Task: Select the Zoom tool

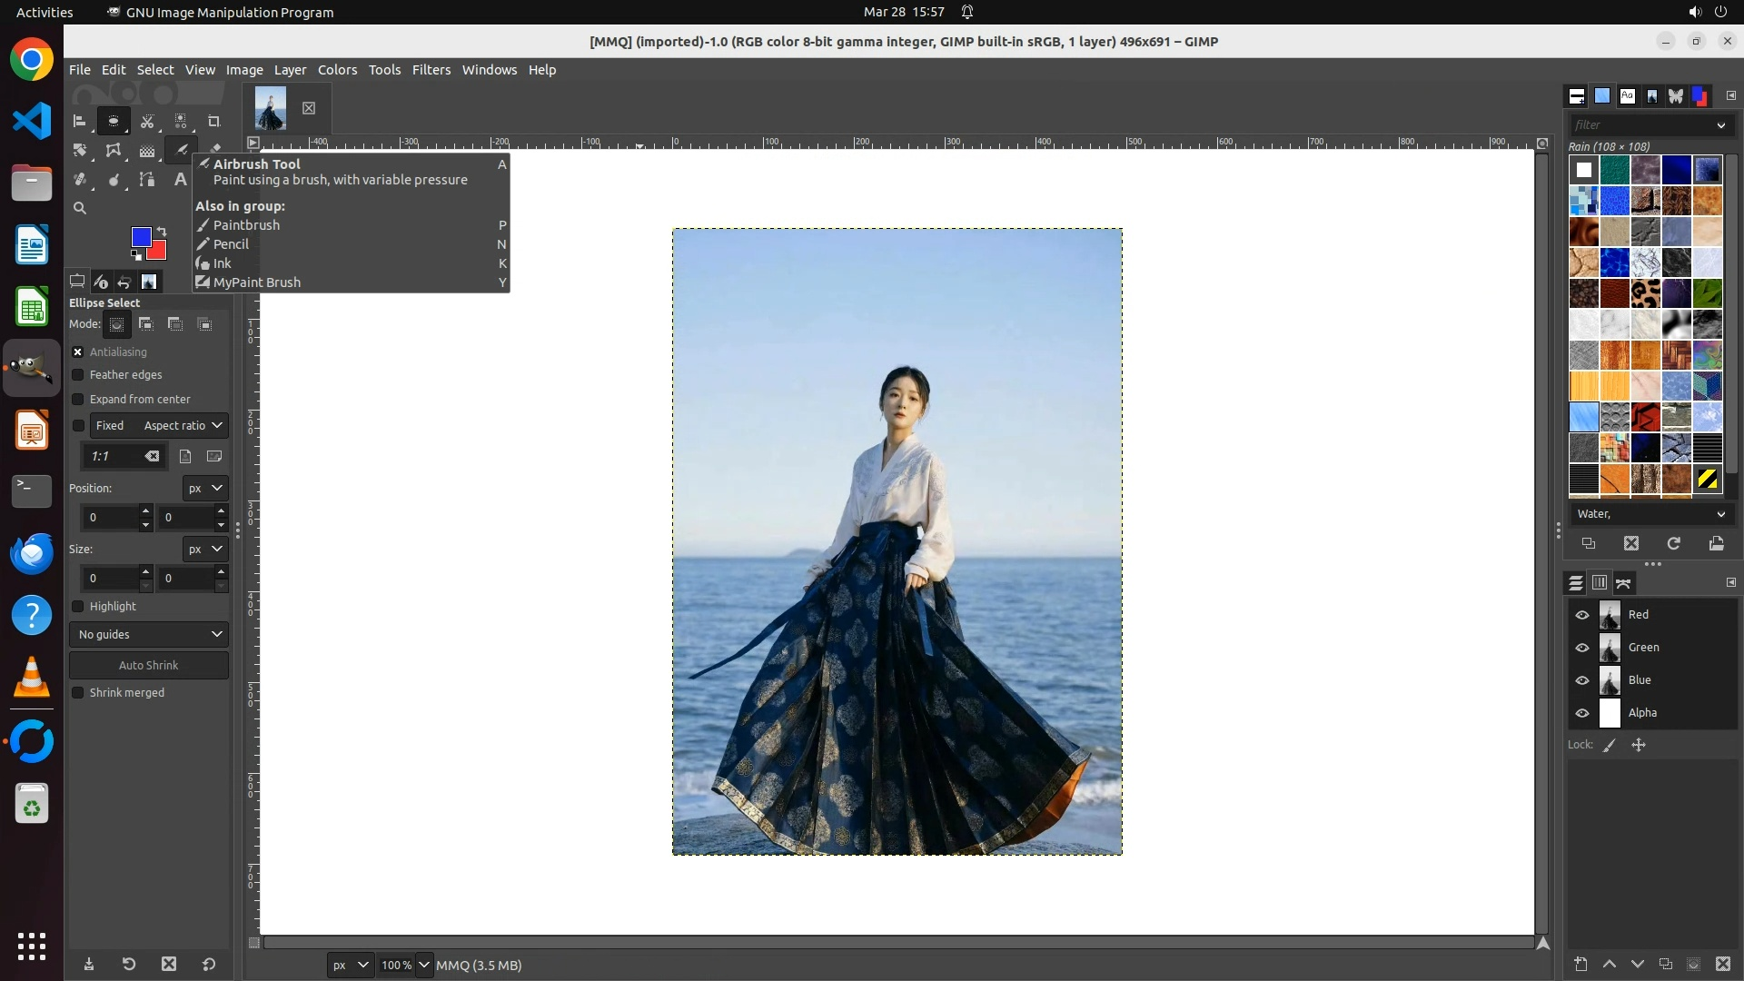Action: [80, 208]
